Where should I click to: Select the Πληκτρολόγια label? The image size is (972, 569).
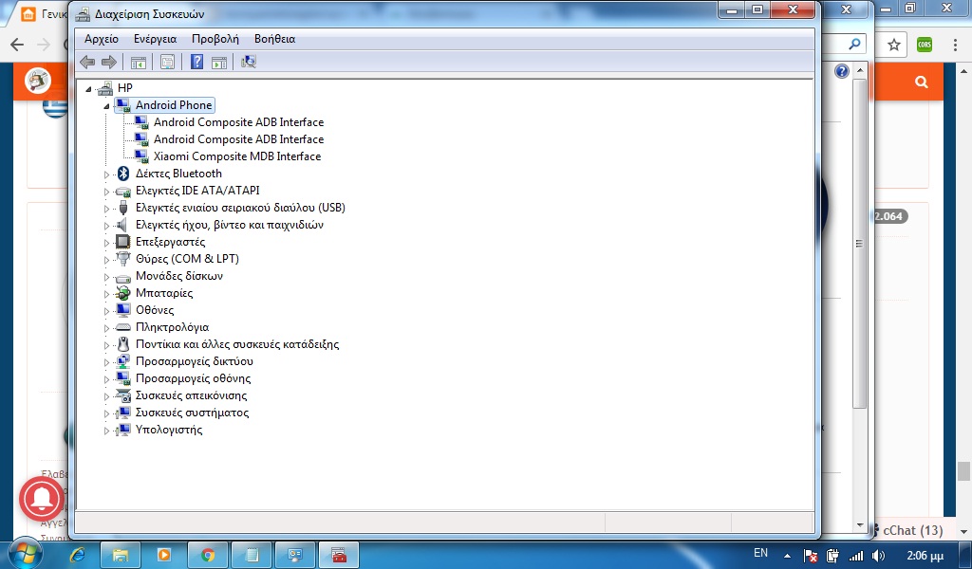(x=173, y=327)
